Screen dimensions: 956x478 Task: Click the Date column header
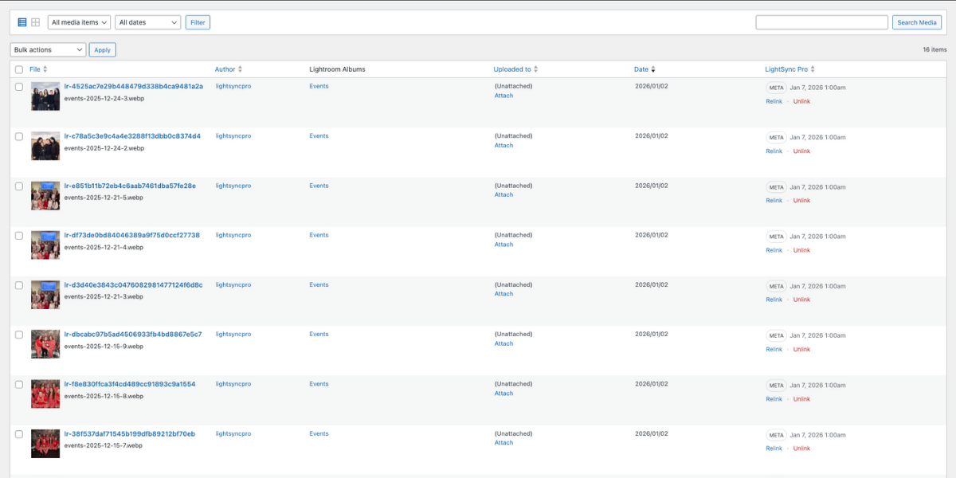641,69
